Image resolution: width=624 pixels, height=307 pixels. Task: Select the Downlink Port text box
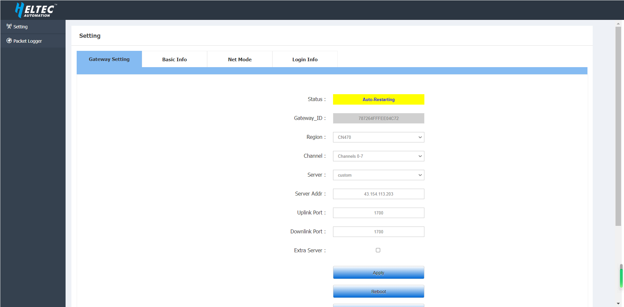pyautogui.click(x=378, y=232)
